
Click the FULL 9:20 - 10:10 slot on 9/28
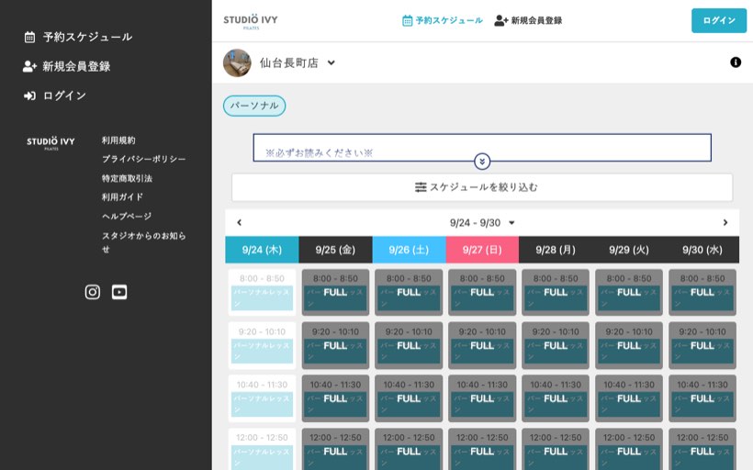[556, 345]
